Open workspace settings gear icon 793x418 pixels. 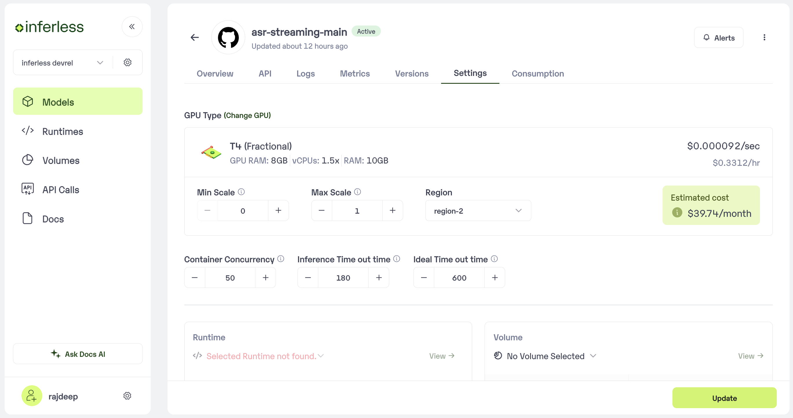pos(128,63)
